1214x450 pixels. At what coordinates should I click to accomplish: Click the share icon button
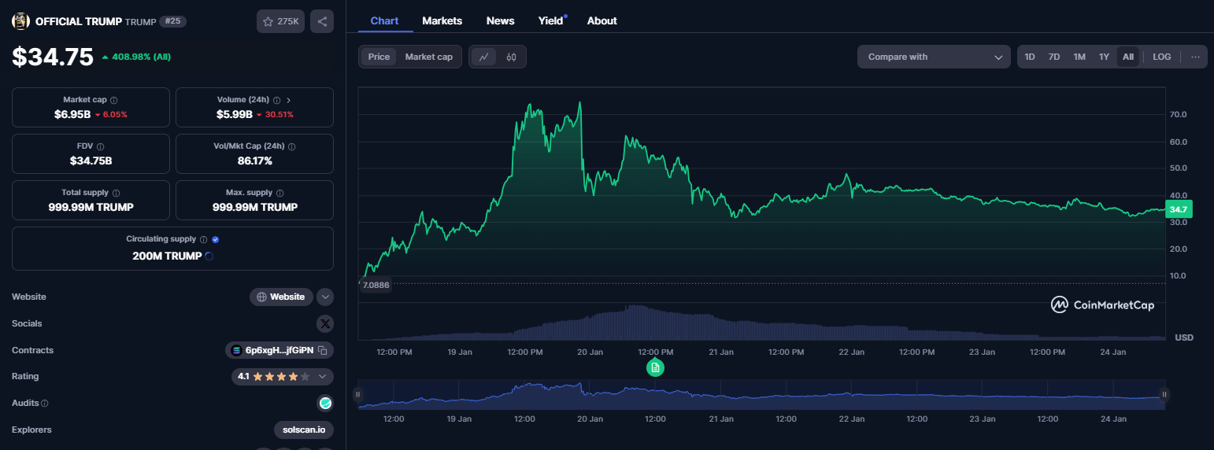322,21
